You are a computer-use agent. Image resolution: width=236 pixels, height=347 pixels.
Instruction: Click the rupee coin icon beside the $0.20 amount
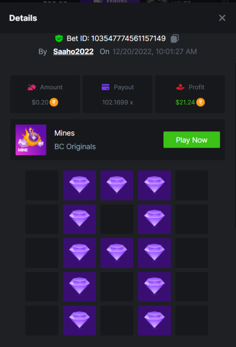pyautogui.click(x=54, y=102)
